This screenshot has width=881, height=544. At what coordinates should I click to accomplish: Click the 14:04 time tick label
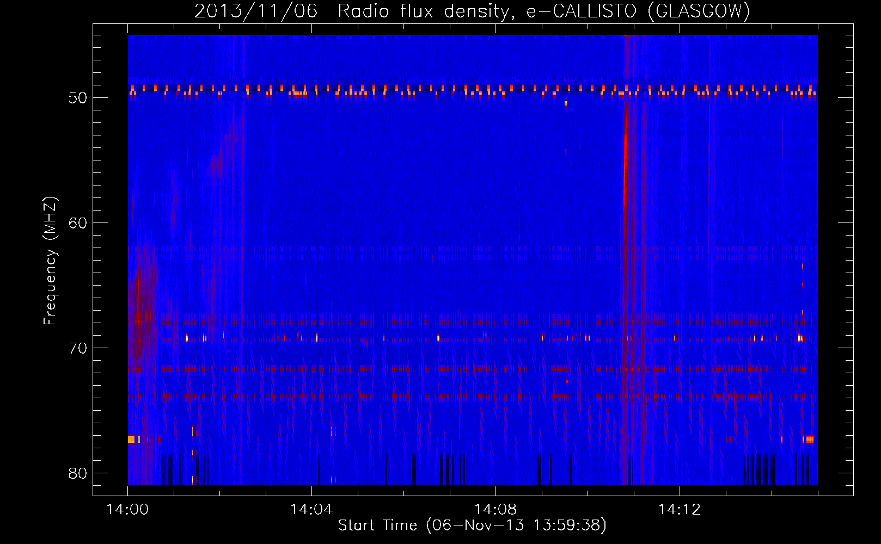point(311,510)
